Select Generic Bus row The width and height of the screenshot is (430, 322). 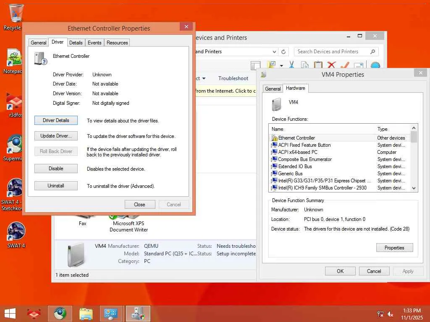(x=339, y=173)
